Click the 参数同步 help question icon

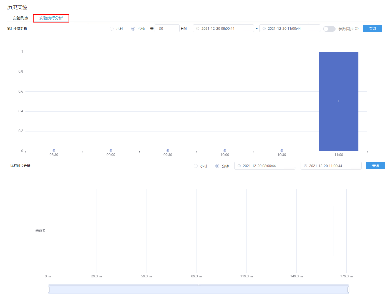[357, 29]
